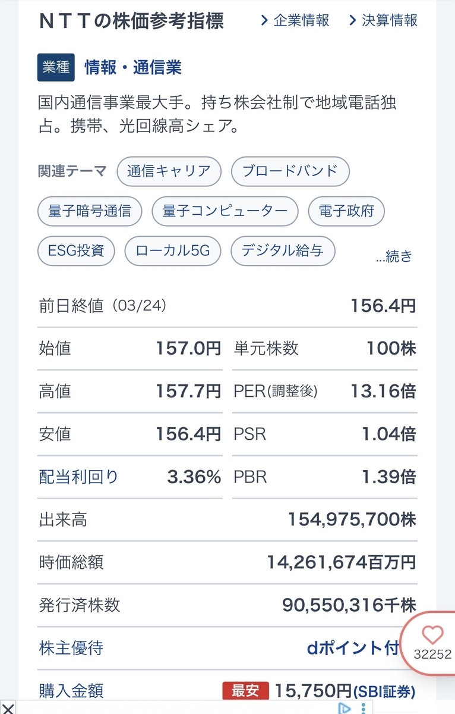Open the dポイント付 shareholder benefit link

point(353,648)
